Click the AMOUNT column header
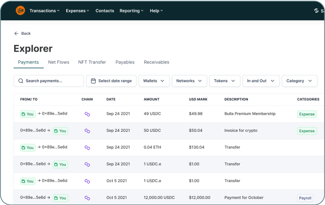The width and height of the screenshot is (325, 205). 151,99
